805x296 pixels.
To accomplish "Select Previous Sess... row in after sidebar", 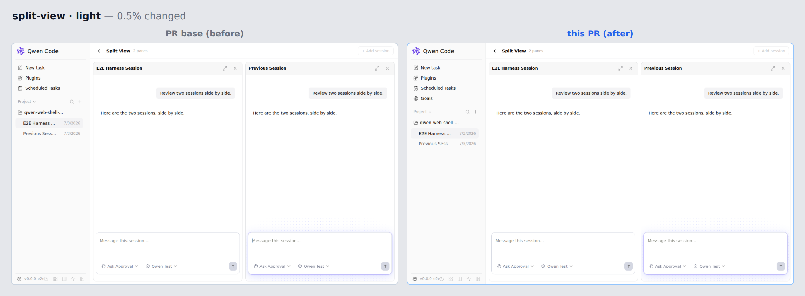I will (445, 144).
